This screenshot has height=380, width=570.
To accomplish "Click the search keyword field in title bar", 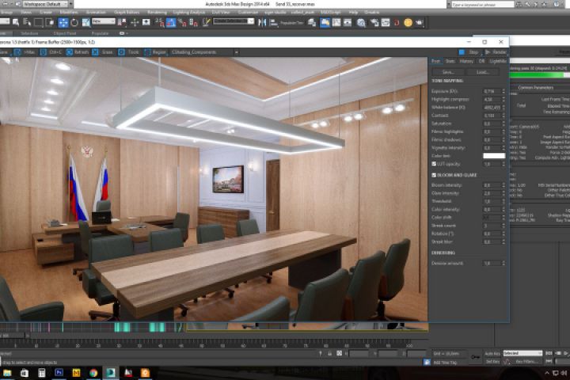I will pyautogui.click(x=482, y=5).
